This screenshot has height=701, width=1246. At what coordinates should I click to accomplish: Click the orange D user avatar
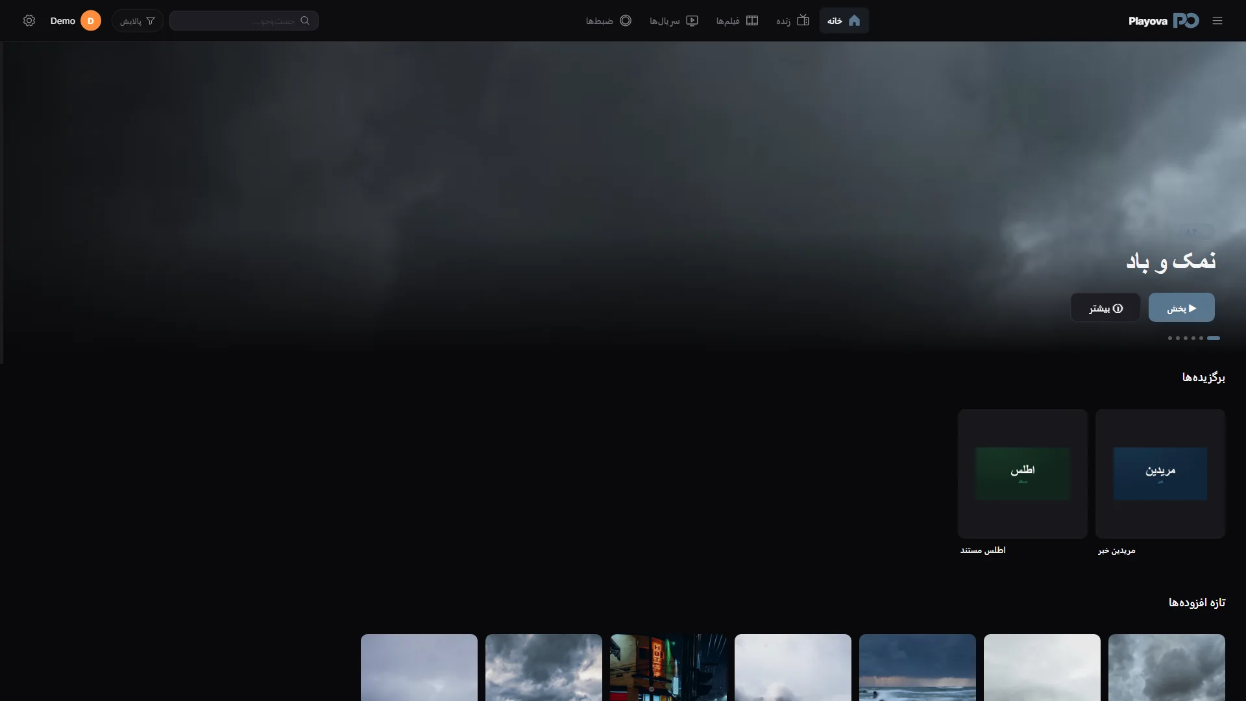pyautogui.click(x=91, y=21)
